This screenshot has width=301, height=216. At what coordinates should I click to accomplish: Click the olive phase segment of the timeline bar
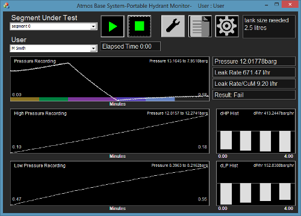25,99
